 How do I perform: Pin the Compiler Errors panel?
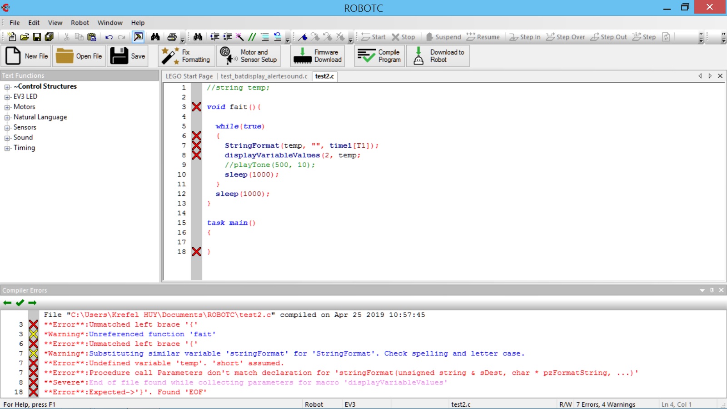pyautogui.click(x=712, y=290)
